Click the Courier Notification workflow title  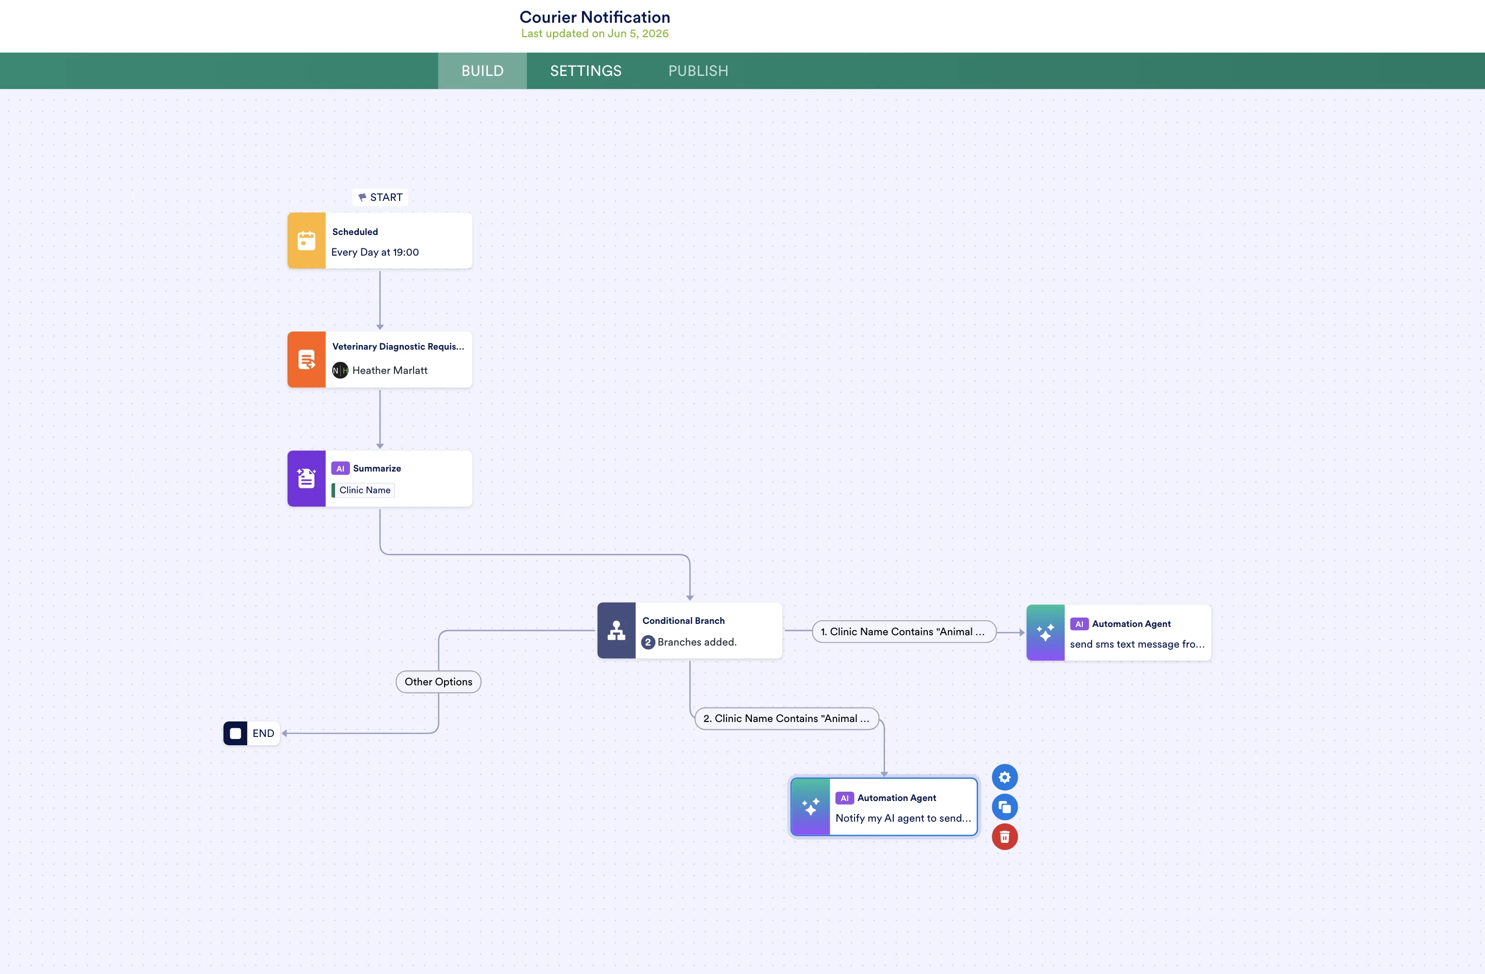tap(595, 17)
